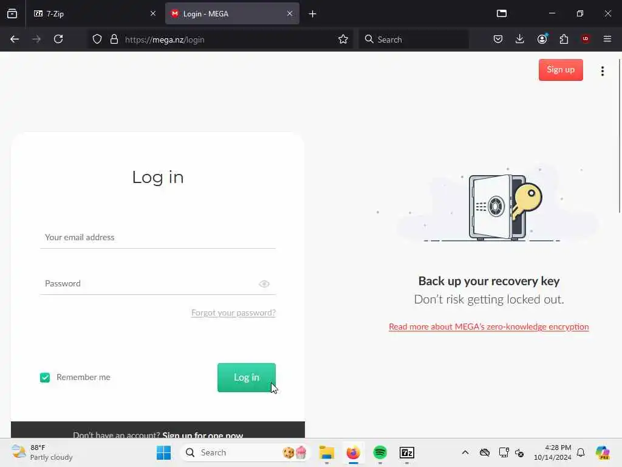622x467 pixels.
Task: Close the Login - MEGA tab
Action: (290, 13)
